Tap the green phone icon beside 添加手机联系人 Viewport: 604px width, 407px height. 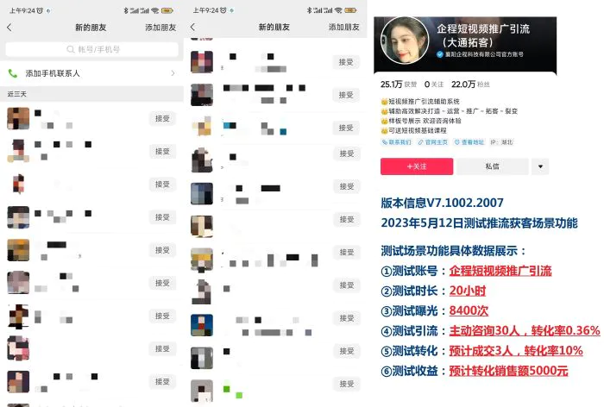pos(13,73)
